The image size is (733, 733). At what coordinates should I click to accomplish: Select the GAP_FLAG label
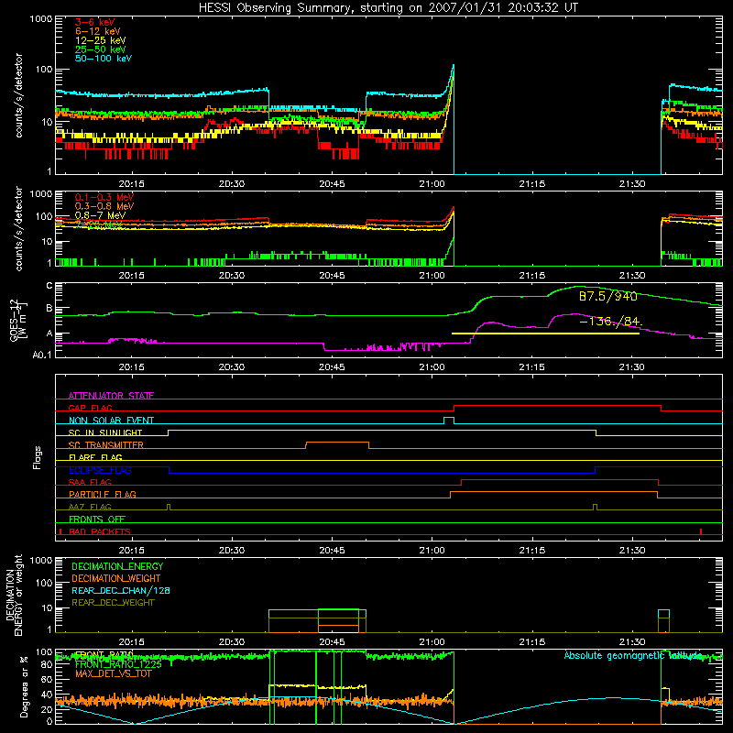pos(90,408)
